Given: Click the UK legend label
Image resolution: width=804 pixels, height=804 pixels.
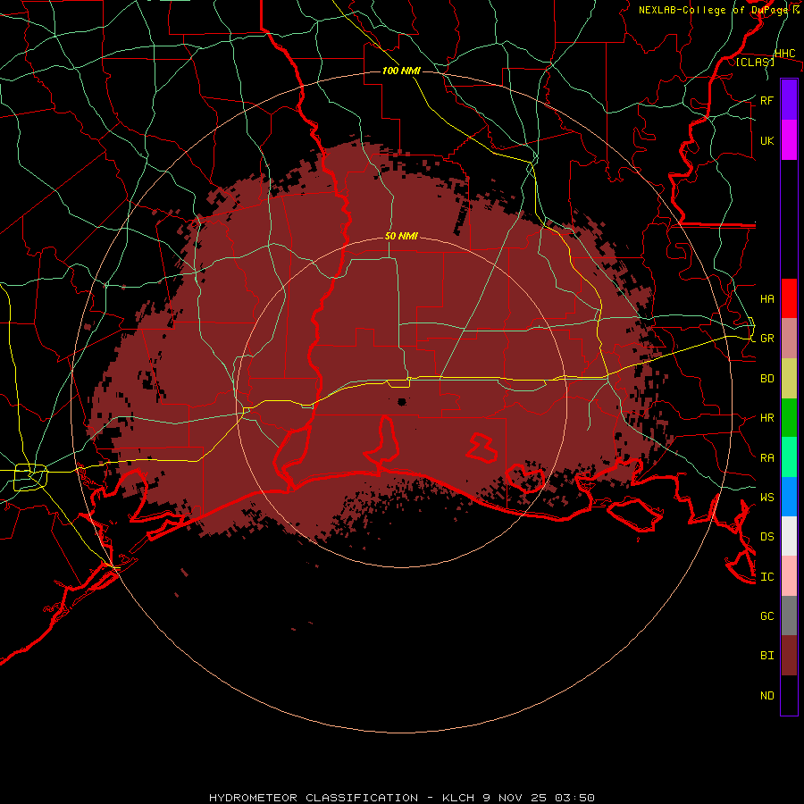Looking at the screenshot, I should point(766,140).
